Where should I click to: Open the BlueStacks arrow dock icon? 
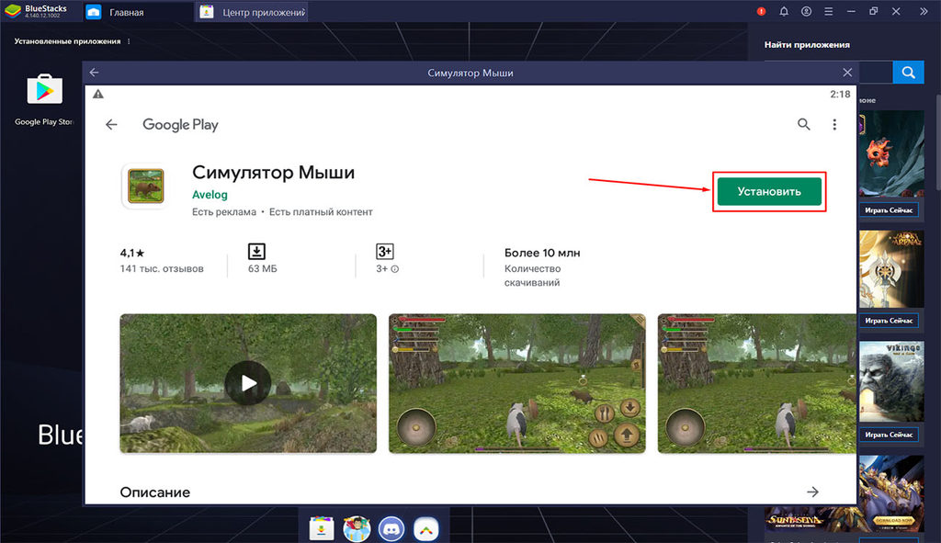(x=426, y=528)
